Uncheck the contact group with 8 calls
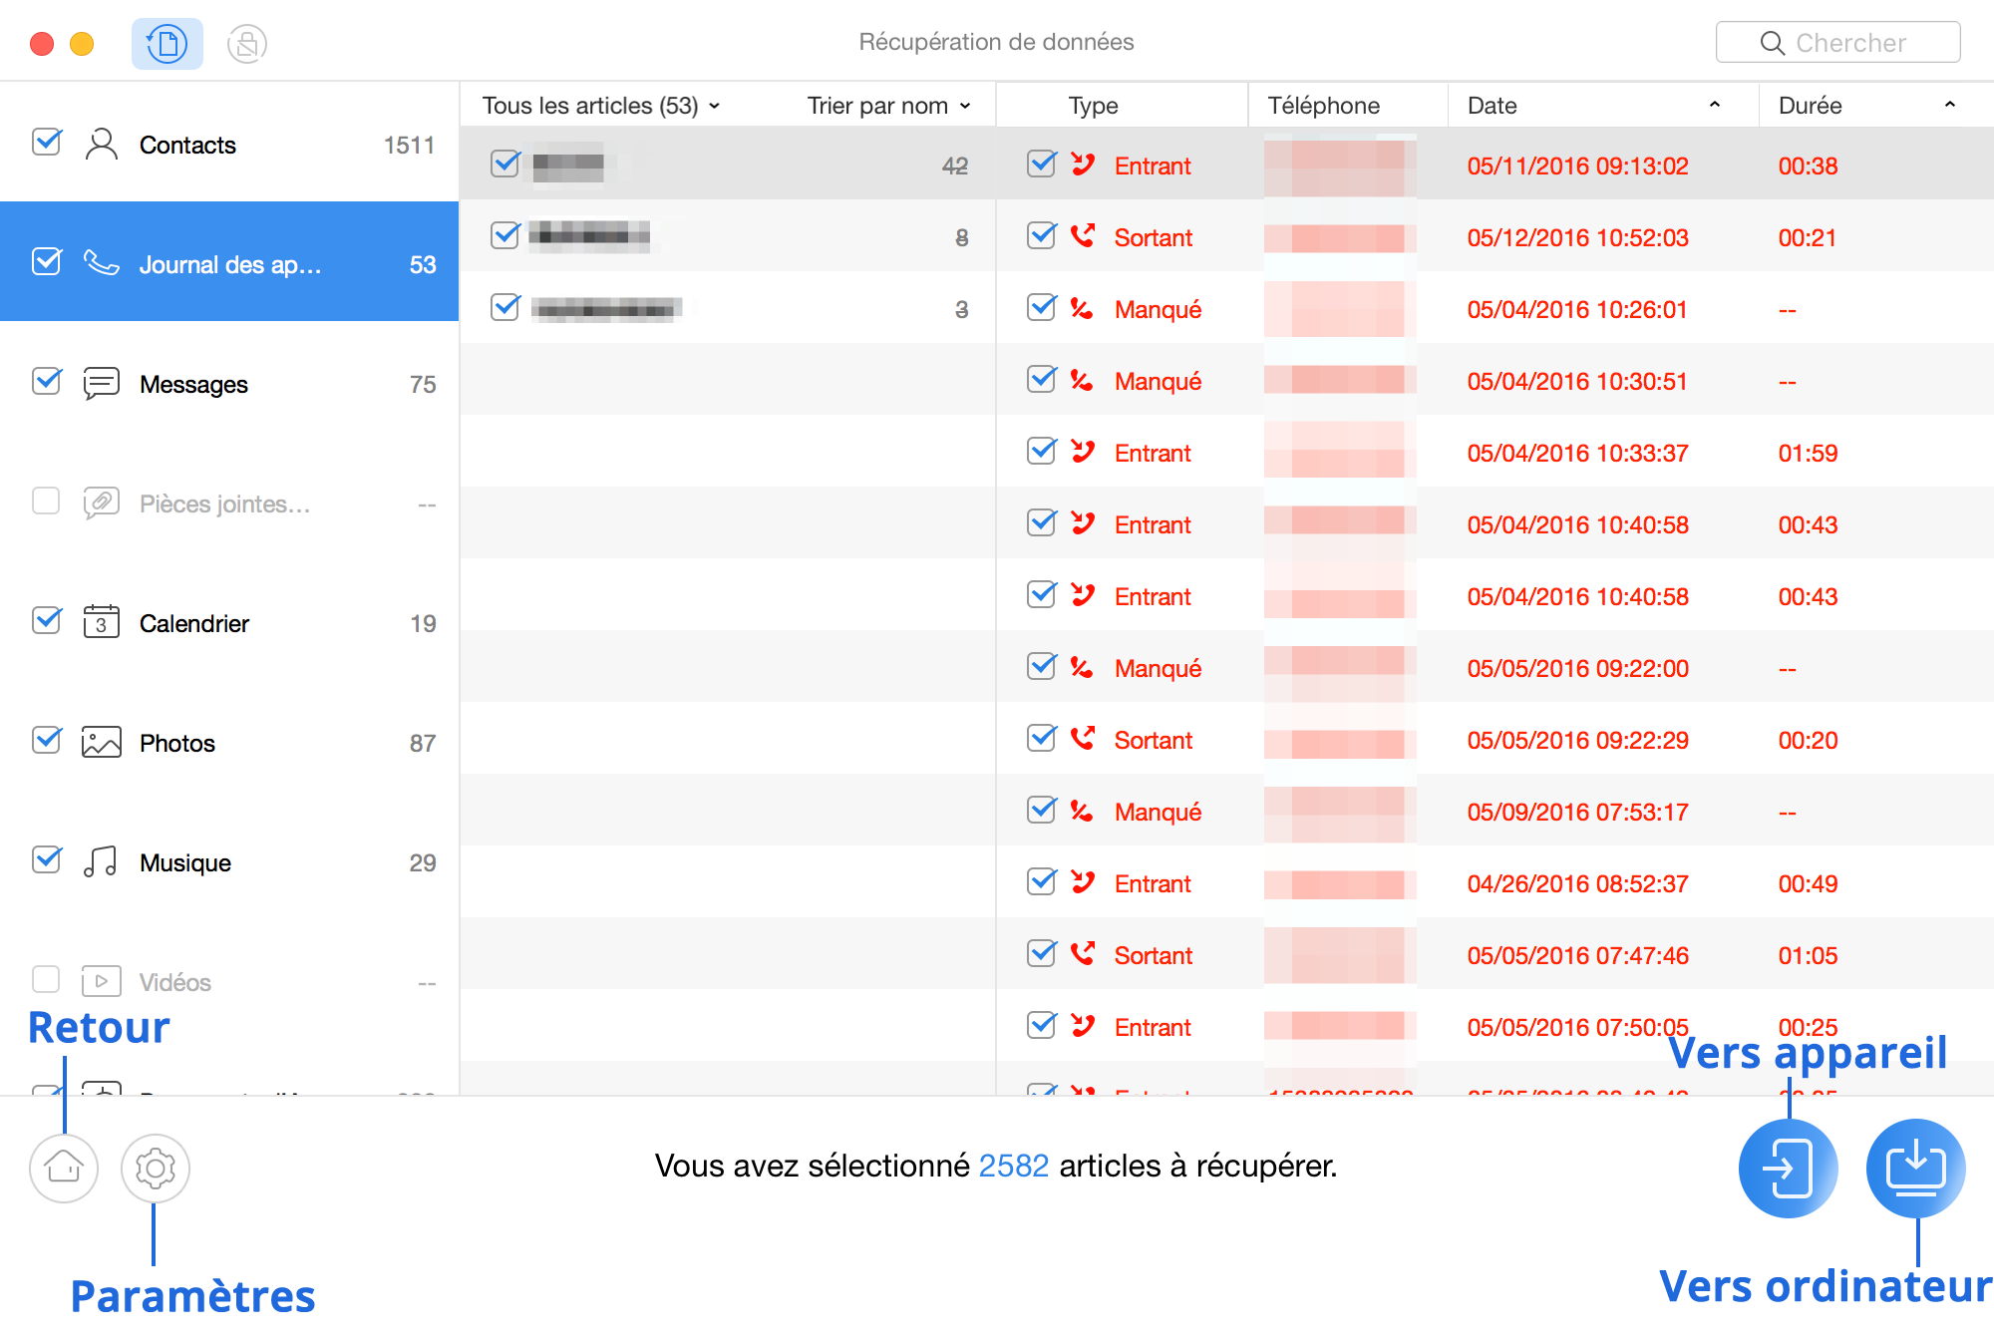1994x1344 pixels. [x=505, y=235]
